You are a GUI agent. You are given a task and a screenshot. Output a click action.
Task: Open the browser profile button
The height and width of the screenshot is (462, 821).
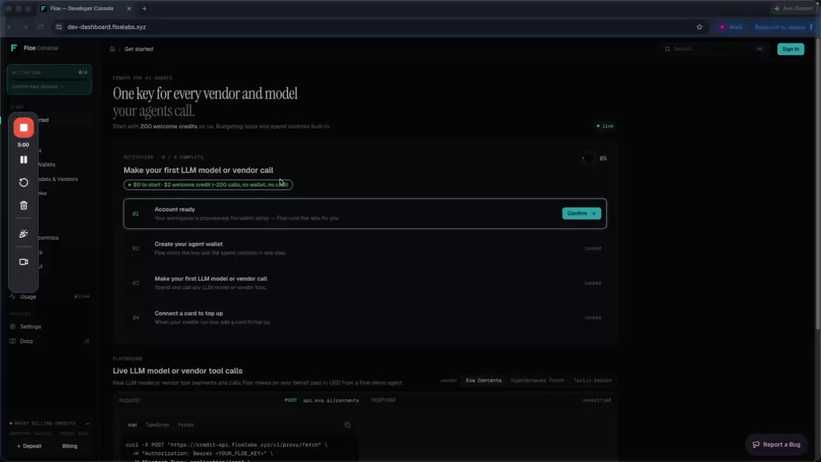(731, 27)
